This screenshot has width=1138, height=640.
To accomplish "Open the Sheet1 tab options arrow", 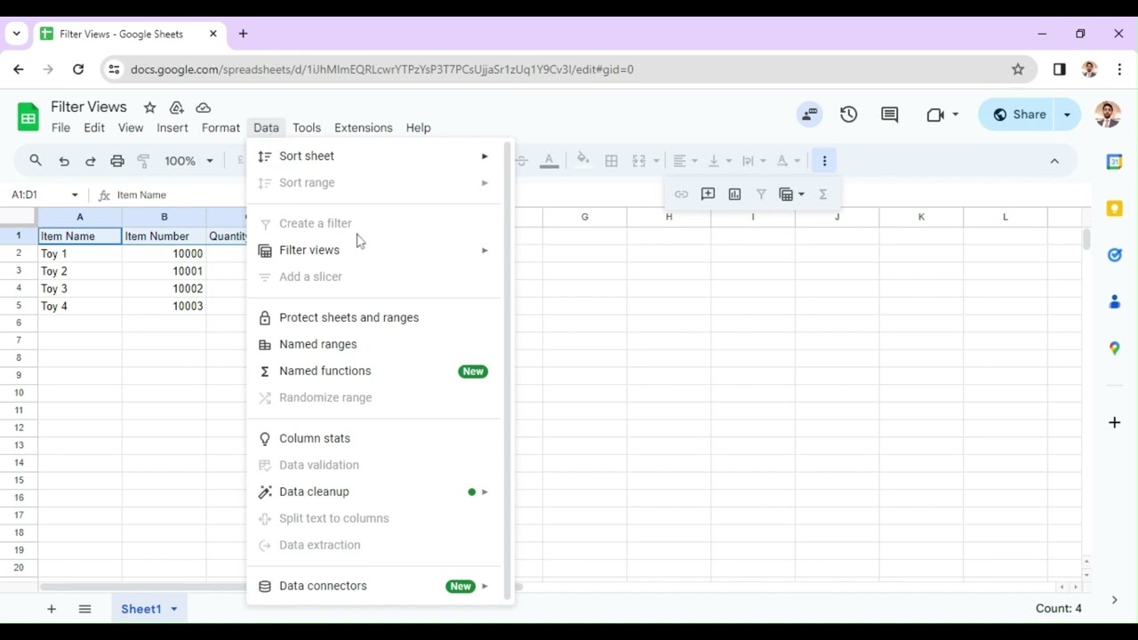I will point(174,609).
